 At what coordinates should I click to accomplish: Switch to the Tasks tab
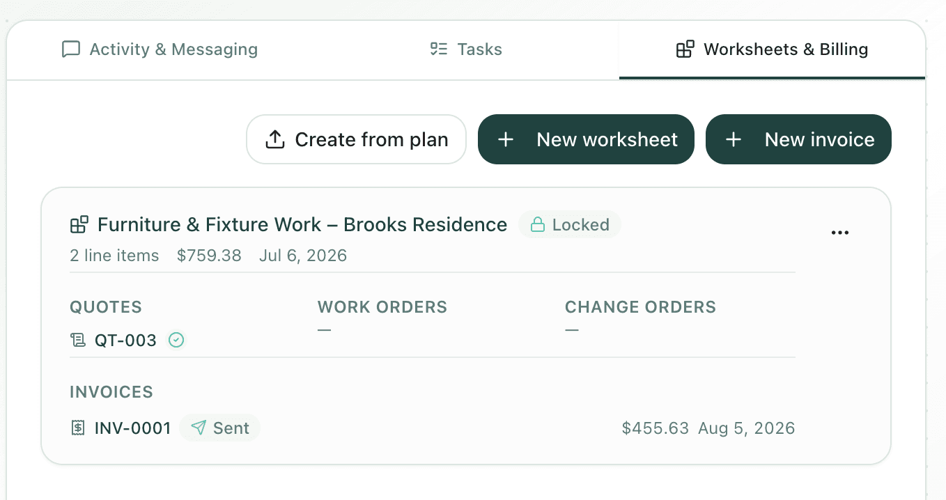click(466, 50)
